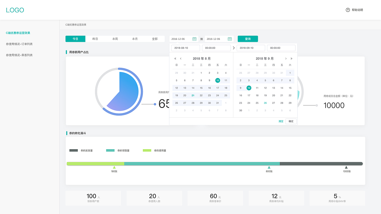Screen dimensions: 381x214
Task: Open the start date calendar icon
Action: click(x=194, y=39)
